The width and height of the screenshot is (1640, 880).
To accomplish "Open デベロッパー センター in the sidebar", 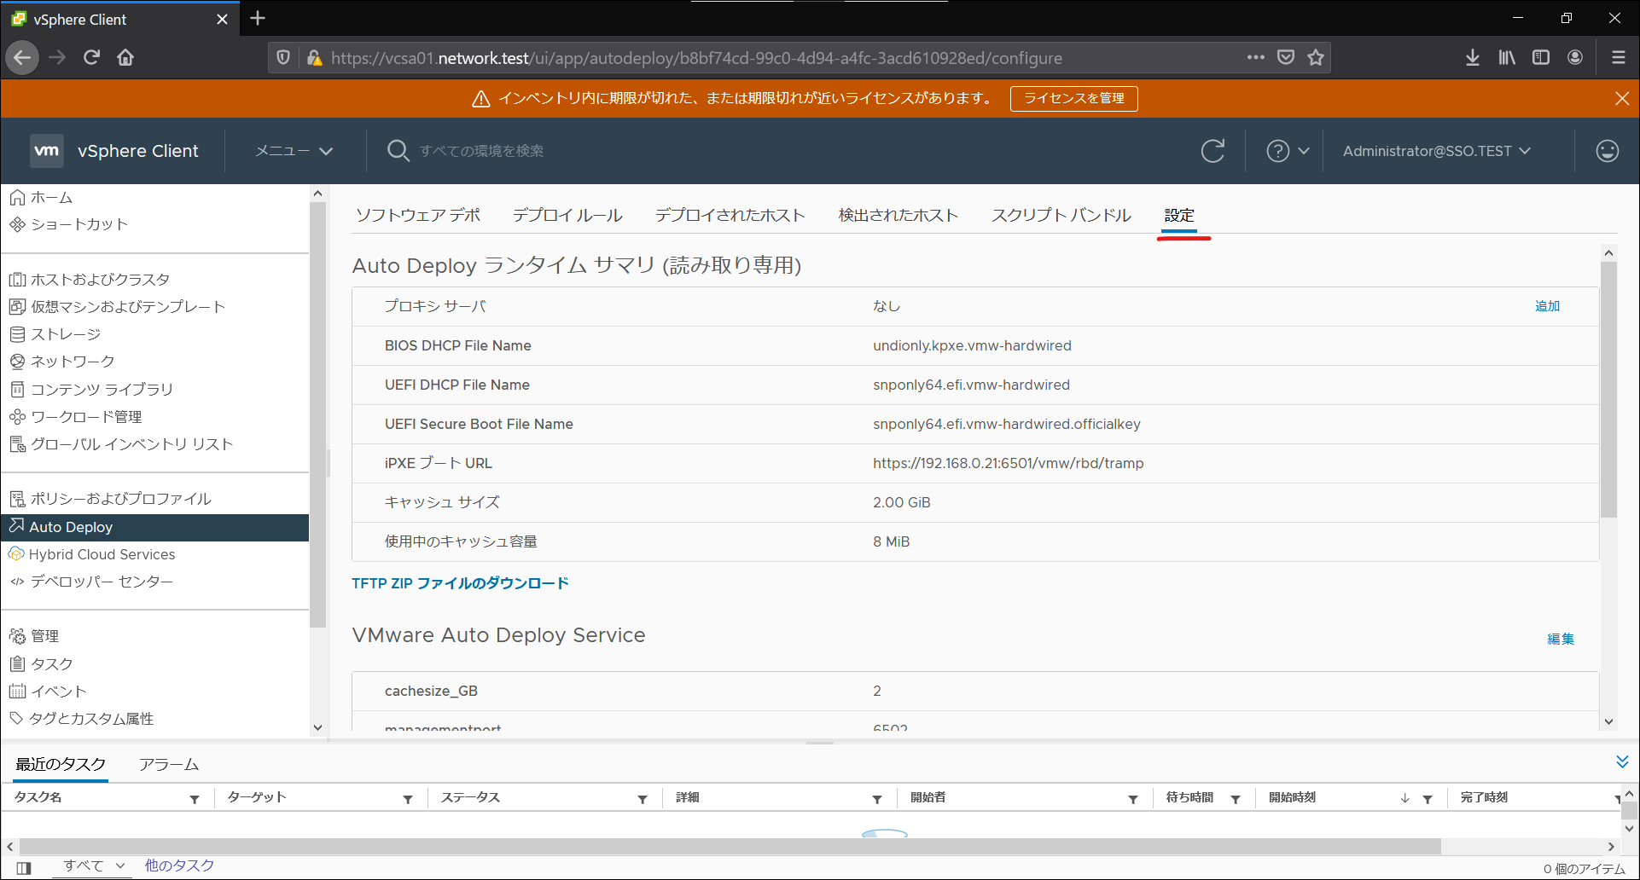I will coord(90,582).
